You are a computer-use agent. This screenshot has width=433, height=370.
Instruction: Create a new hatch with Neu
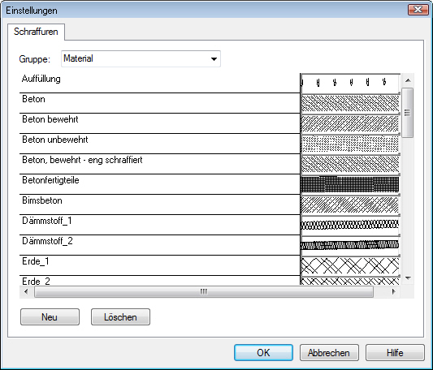pyautogui.click(x=50, y=317)
